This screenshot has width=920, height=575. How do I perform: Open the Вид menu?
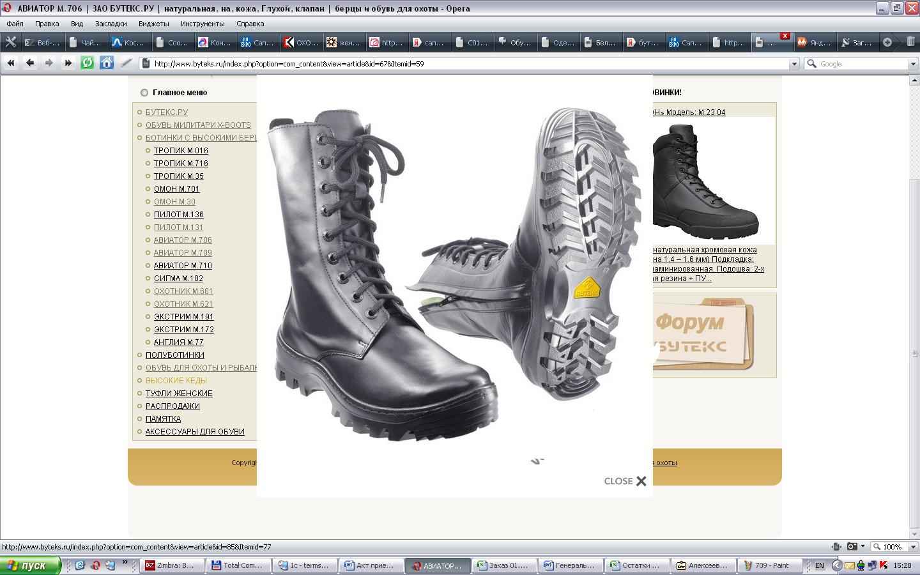pyautogui.click(x=77, y=24)
